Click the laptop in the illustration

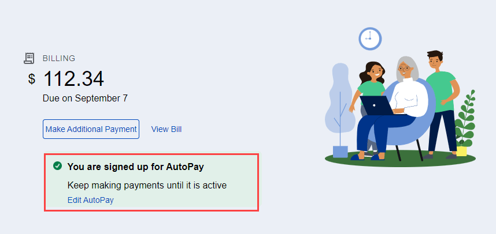pyautogui.click(x=376, y=105)
